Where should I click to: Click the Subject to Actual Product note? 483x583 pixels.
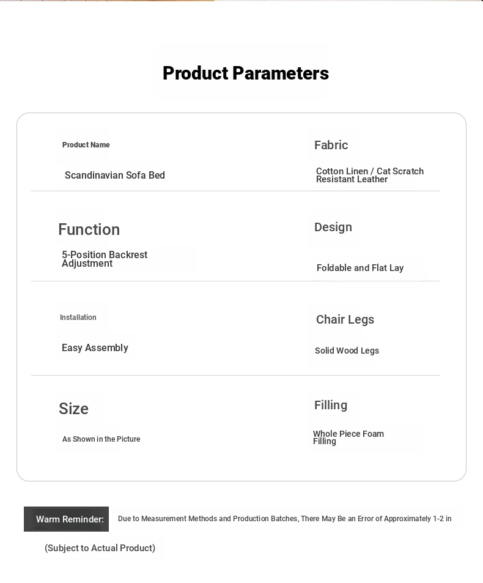click(100, 548)
